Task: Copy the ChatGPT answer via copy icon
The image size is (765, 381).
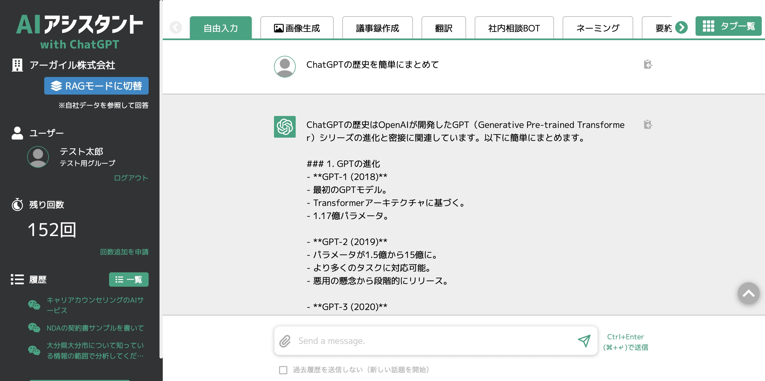Action: (647, 124)
